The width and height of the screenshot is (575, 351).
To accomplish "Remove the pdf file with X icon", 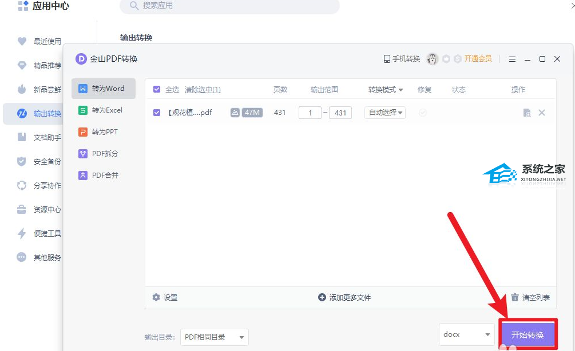I will coord(542,113).
